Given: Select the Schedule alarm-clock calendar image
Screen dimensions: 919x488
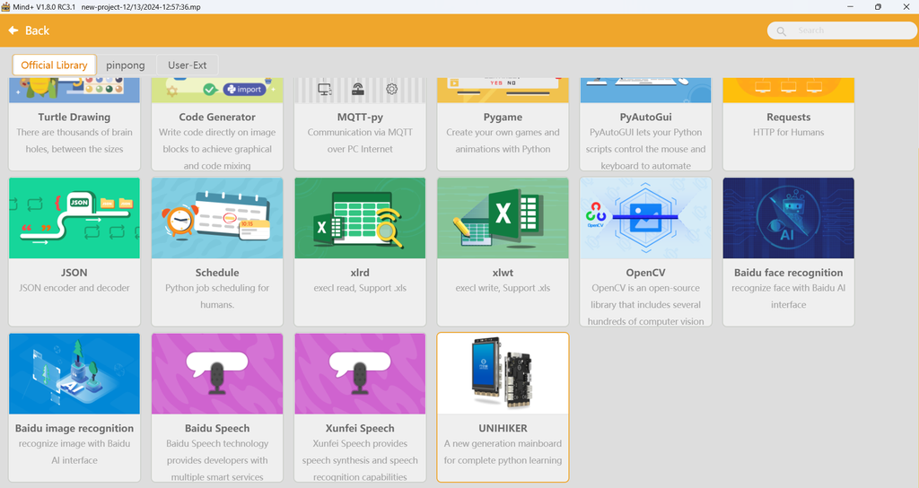Looking at the screenshot, I should (217, 218).
